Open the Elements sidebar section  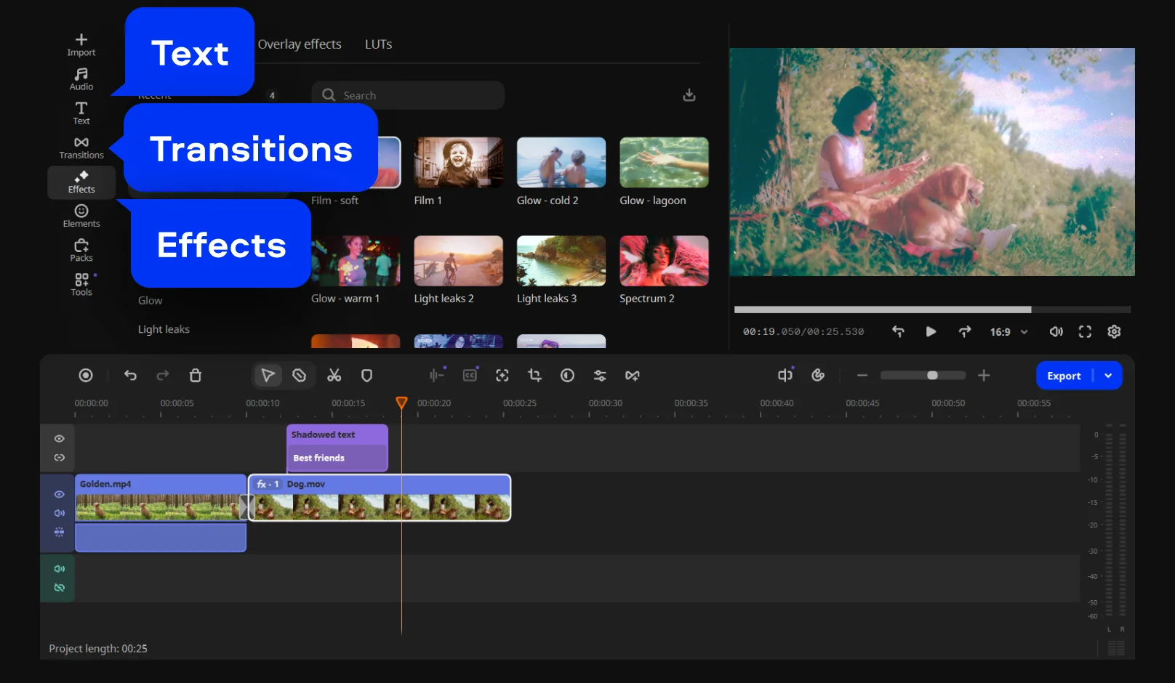pyautogui.click(x=81, y=216)
